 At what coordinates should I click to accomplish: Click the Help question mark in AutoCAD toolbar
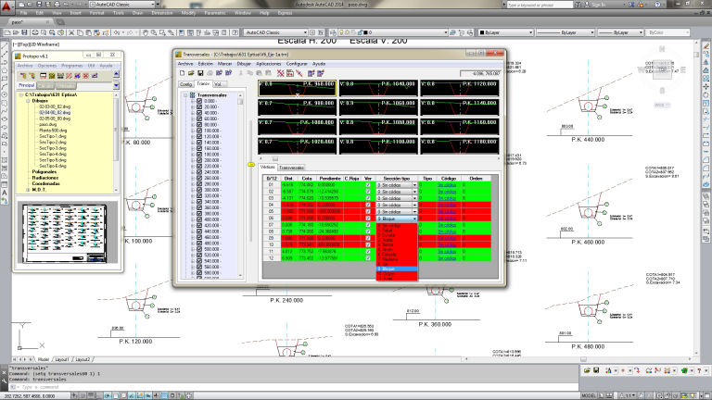click(x=235, y=32)
